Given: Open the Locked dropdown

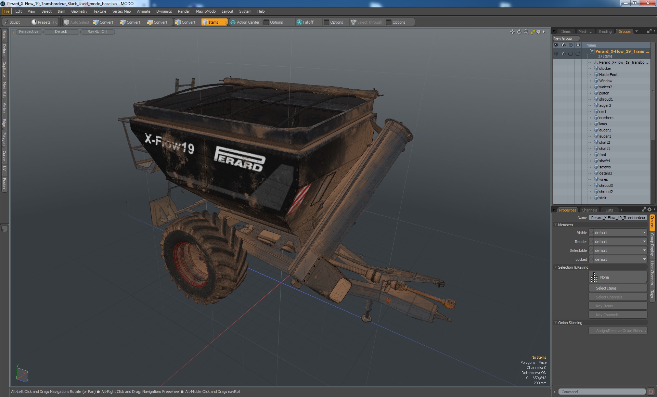Looking at the screenshot, I should pos(618,259).
